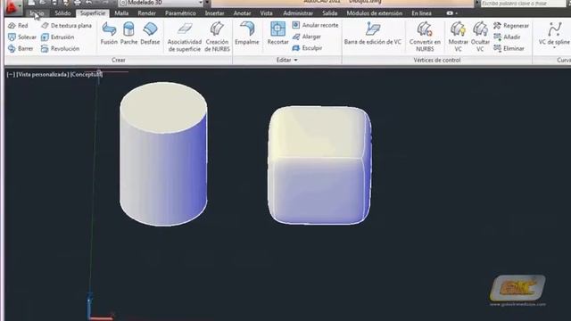
Task: Use the Extrusión surface tool
Action: [x=57, y=37]
